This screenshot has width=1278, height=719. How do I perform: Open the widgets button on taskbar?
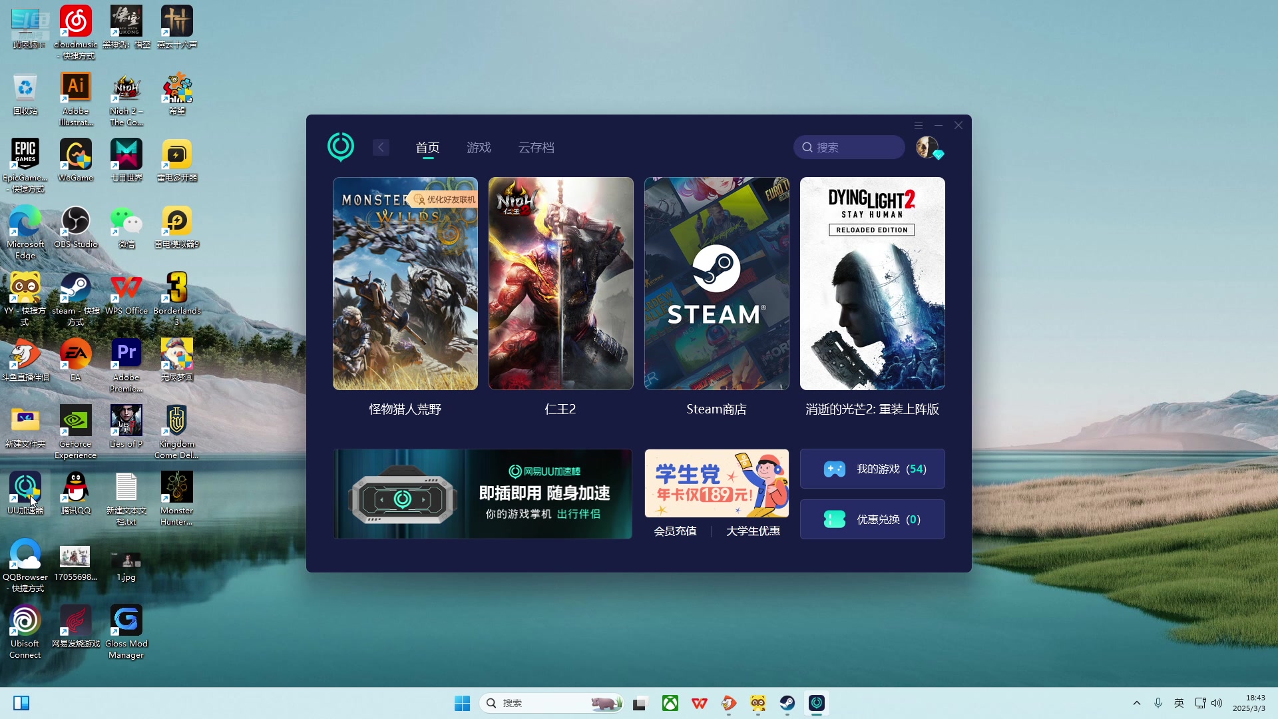click(21, 703)
